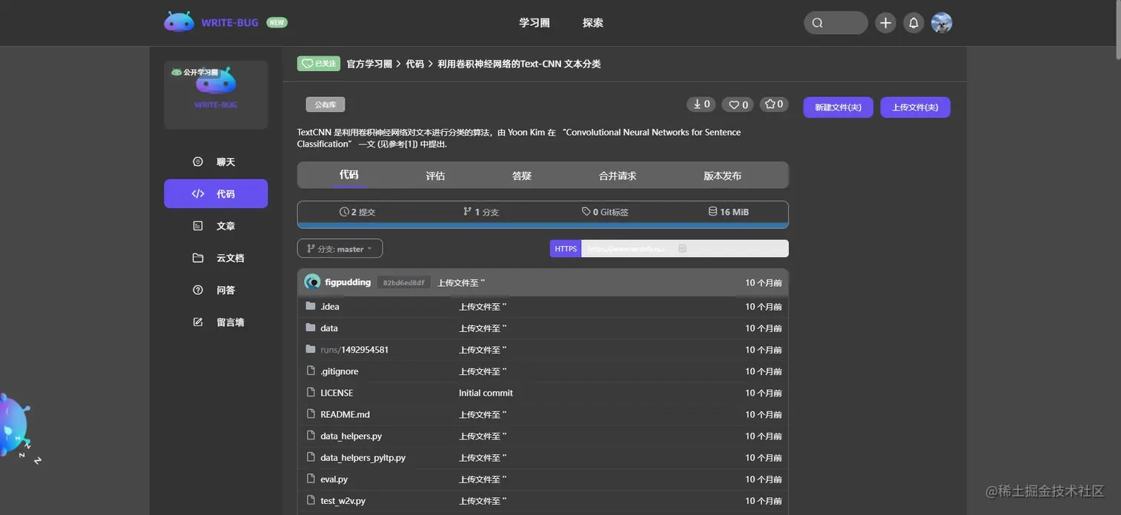Click the edit icon beside 留言墙
The image size is (1121, 515).
click(198, 322)
